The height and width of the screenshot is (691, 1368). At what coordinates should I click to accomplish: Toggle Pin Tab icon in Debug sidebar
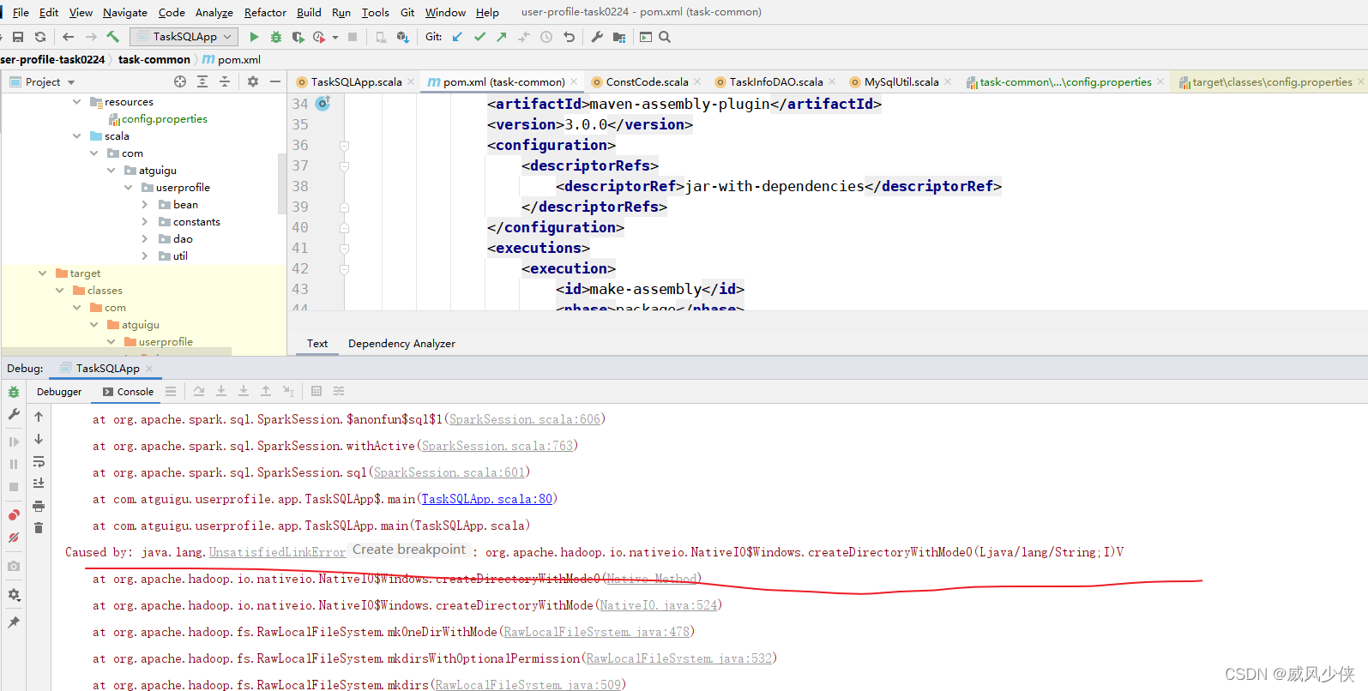(x=14, y=622)
